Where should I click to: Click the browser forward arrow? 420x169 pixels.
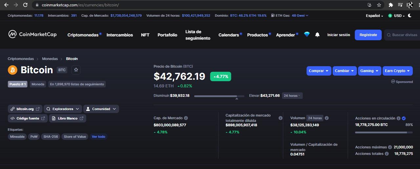[x=16, y=5]
